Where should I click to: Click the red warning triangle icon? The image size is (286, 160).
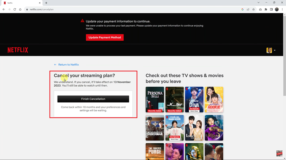[x=82, y=21]
